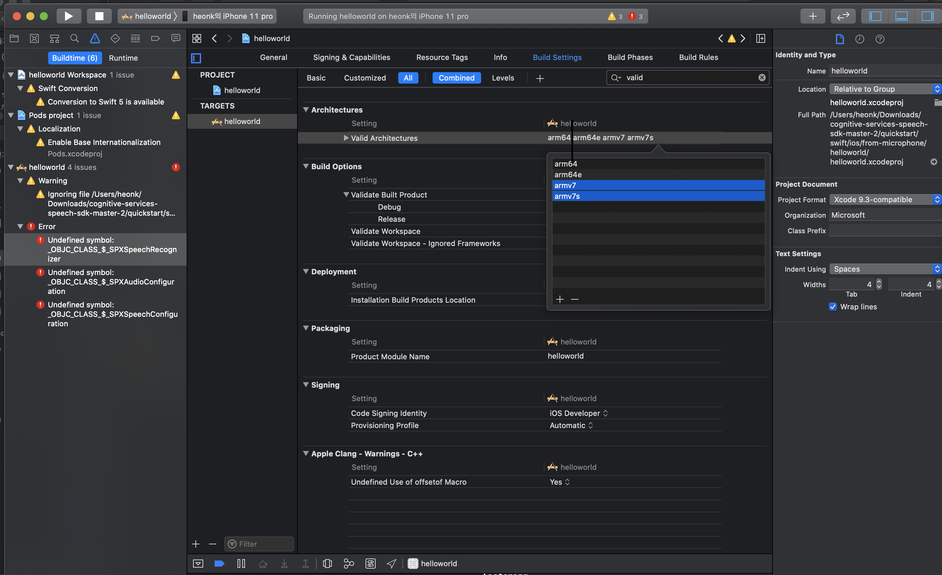The width and height of the screenshot is (942, 575).
Task: Open the Breakpoint navigator icon
Action: (155, 38)
